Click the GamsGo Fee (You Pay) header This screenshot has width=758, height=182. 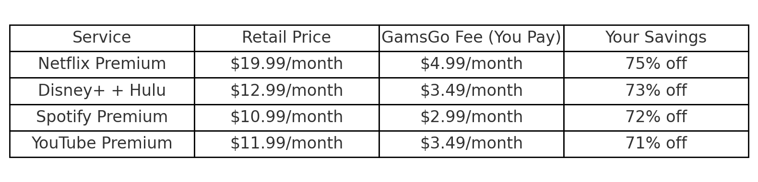click(471, 38)
